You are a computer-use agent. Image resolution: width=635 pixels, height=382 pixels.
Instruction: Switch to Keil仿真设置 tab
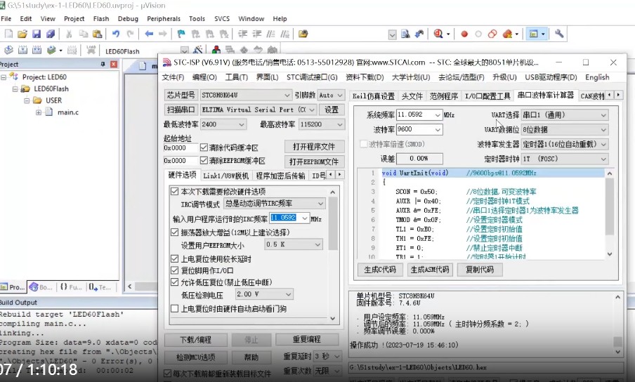click(x=374, y=96)
